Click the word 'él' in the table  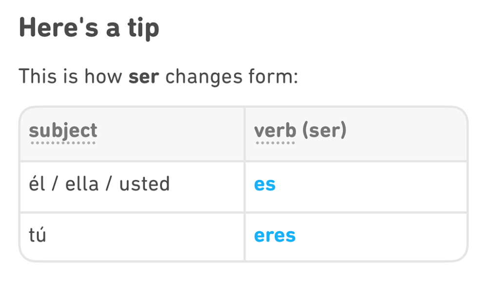[x=38, y=184]
